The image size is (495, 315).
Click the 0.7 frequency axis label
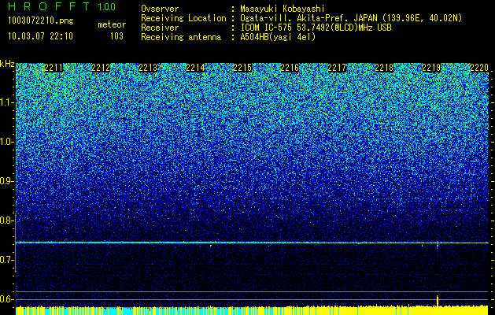click(x=6, y=260)
